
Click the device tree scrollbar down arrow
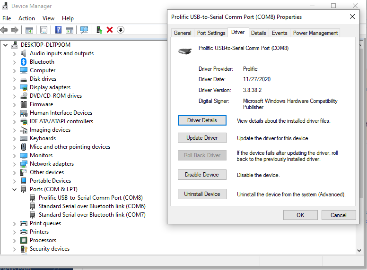[x=359, y=250]
